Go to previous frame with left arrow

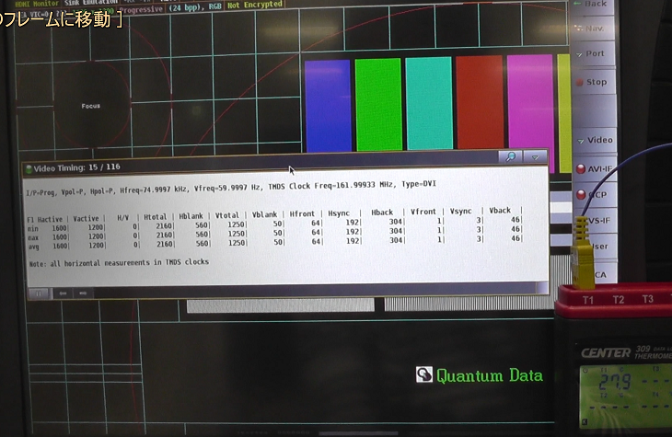(x=63, y=293)
